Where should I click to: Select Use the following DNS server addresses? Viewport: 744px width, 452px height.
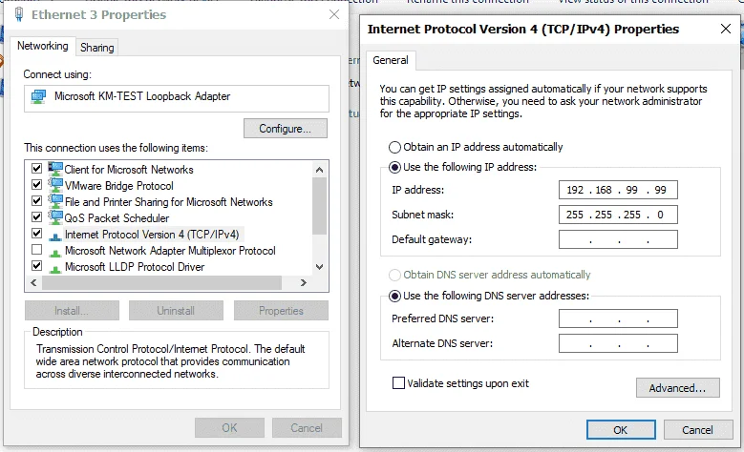pyautogui.click(x=394, y=297)
